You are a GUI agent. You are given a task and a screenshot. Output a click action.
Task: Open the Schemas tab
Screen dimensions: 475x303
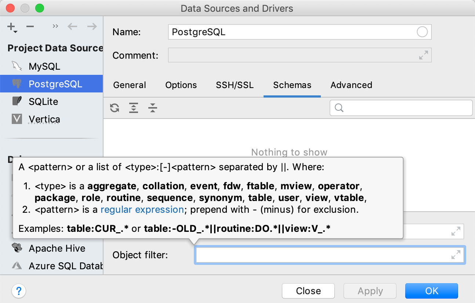[x=292, y=85]
